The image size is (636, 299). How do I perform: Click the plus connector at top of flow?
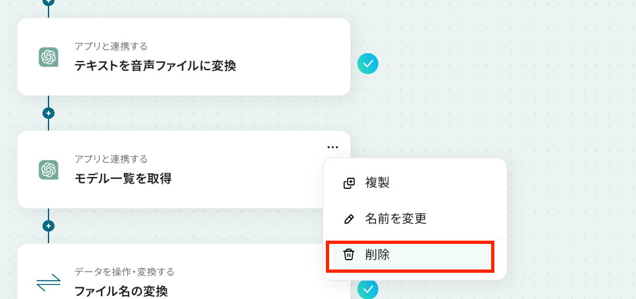48,2
